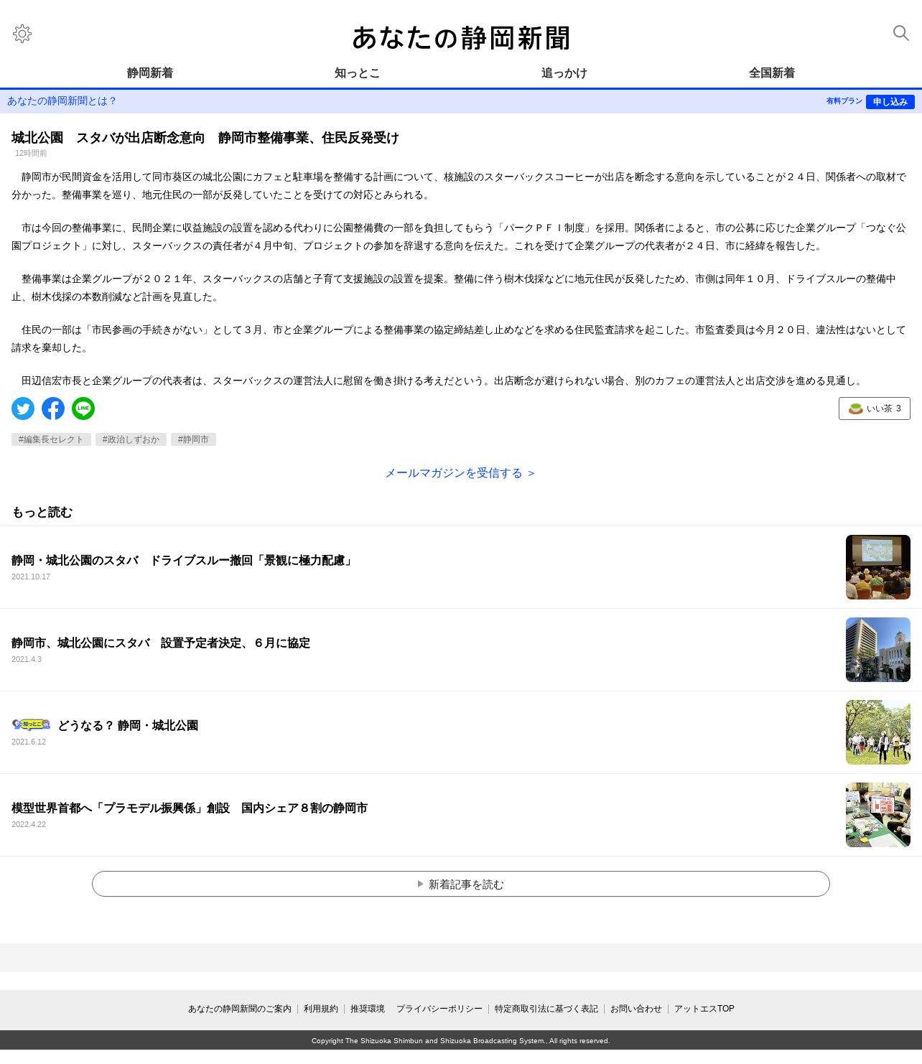
Task: Select the #静岡市 tag
Action: [193, 439]
